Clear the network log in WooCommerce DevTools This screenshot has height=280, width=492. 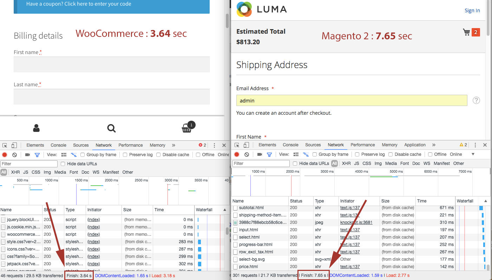coord(14,155)
